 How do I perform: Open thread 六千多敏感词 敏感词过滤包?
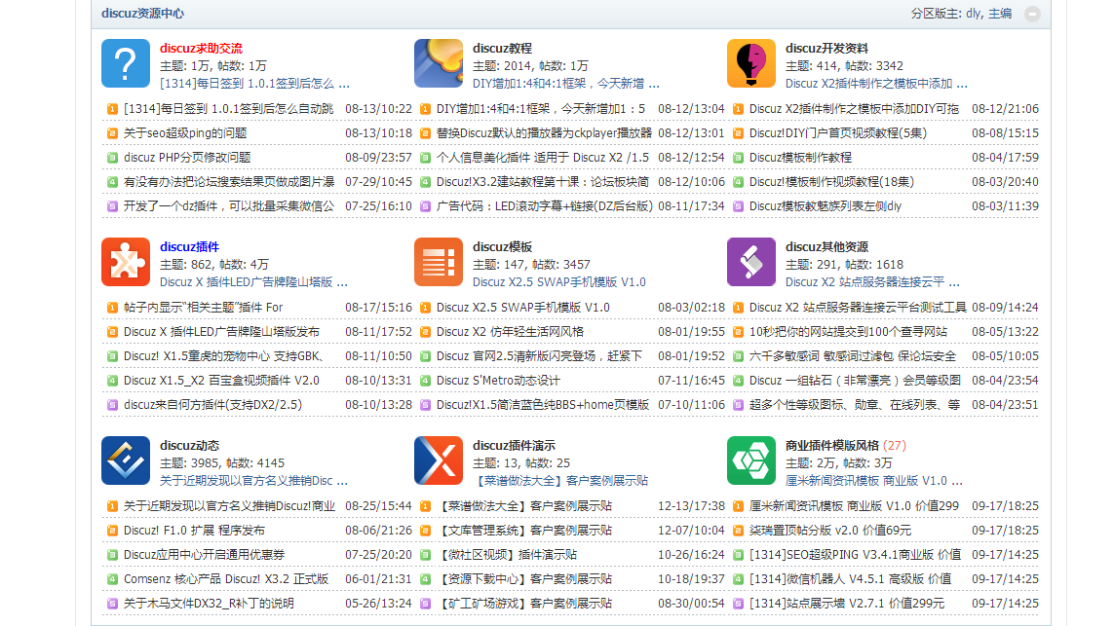853,356
